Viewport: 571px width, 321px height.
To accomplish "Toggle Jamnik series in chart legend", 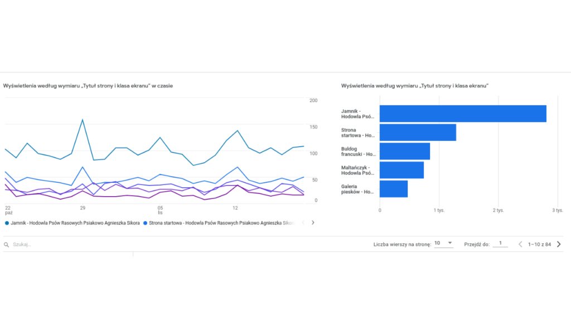I will (72, 223).
